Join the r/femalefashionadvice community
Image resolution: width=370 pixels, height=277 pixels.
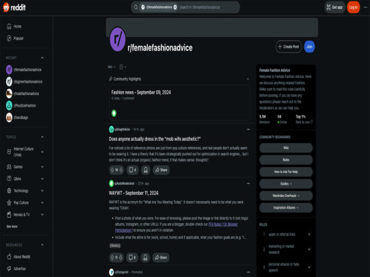309,47
